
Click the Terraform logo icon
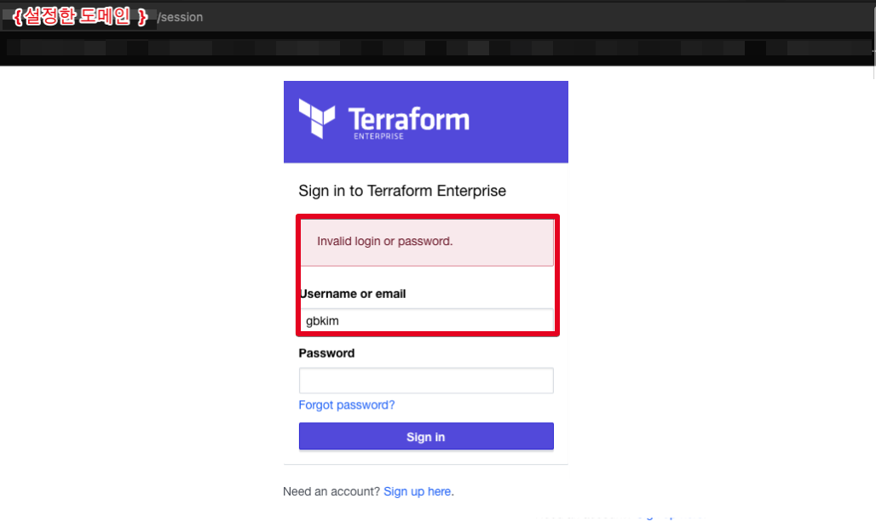pos(317,118)
